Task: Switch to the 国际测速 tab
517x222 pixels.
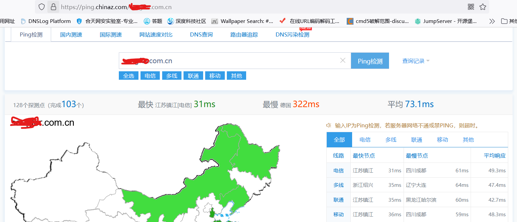Action: tap(111, 34)
